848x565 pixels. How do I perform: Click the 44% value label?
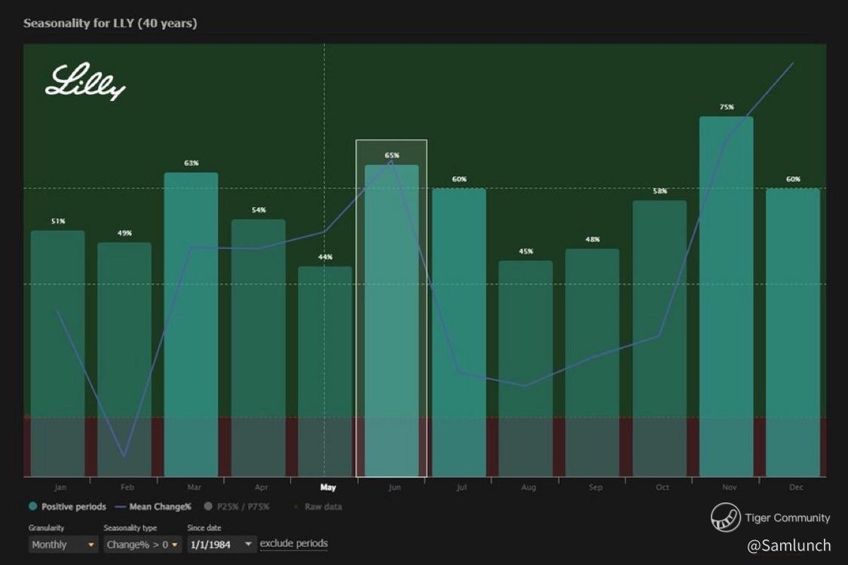click(x=325, y=257)
